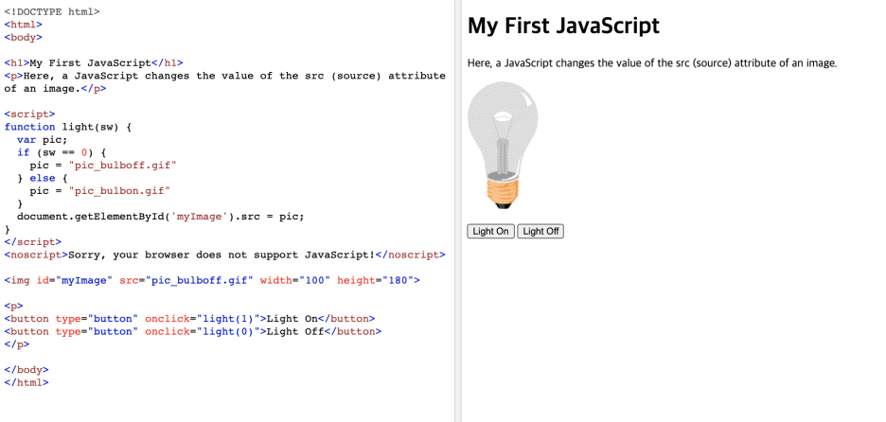Click the <!DOCTYPE html> line in code
The image size is (886, 422).
pyautogui.click(x=52, y=11)
